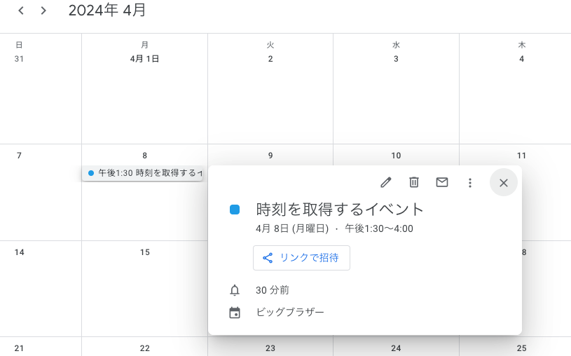The image size is (571, 356).
Task: Click the bell notification icon
Action: pyautogui.click(x=235, y=290)
